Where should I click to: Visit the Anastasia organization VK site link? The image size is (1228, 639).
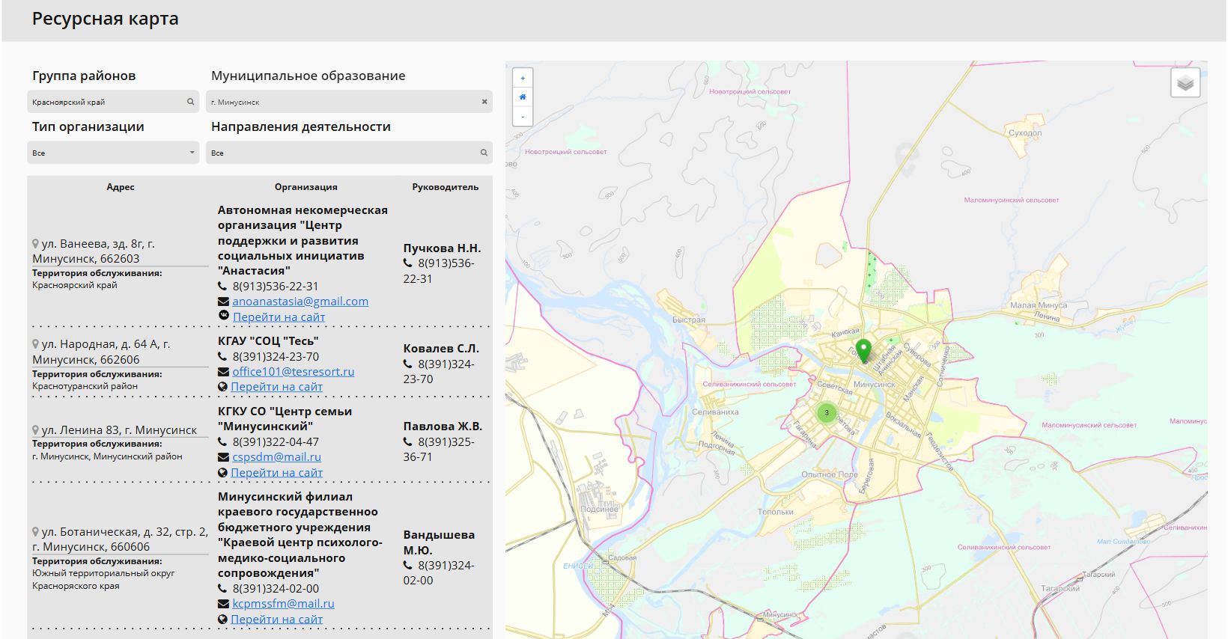pyautogui.click(x=279, y=317)
